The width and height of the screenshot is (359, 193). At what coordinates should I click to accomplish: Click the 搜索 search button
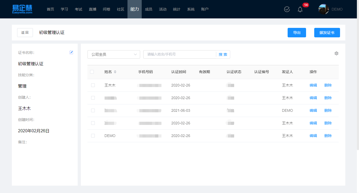[x=223, y=54]
